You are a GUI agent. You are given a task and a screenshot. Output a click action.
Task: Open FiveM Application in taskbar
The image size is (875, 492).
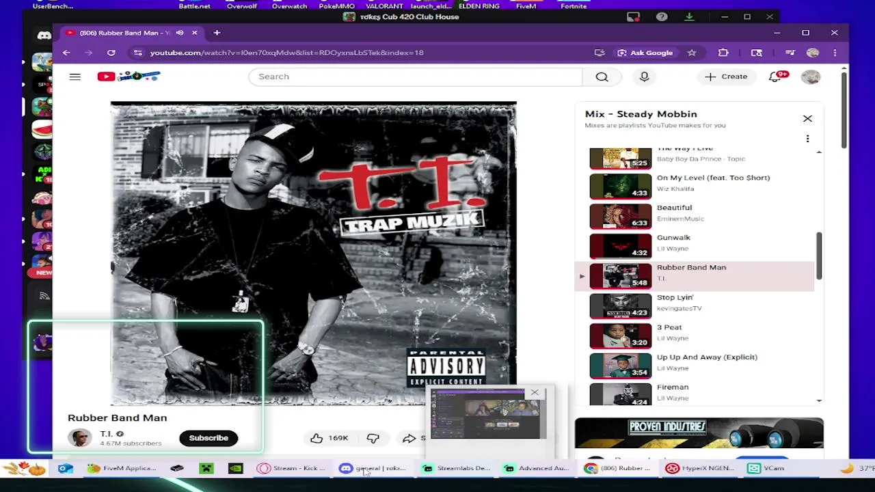pos(122,468)
